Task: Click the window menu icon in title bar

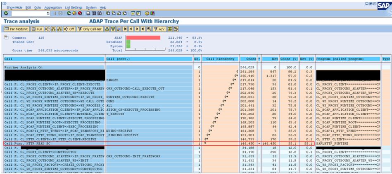Action: click(4, 3)
